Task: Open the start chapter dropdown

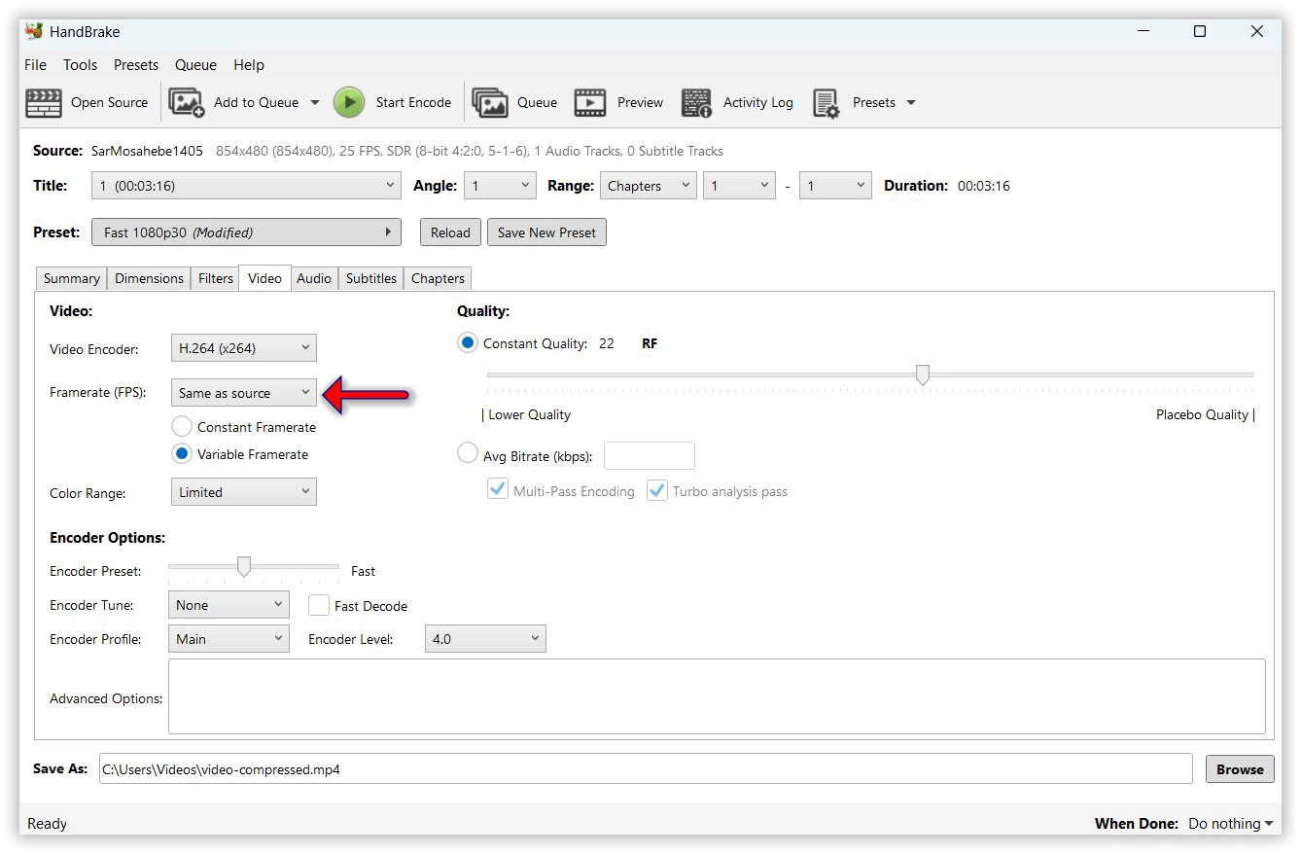Action: coord(739,186)
